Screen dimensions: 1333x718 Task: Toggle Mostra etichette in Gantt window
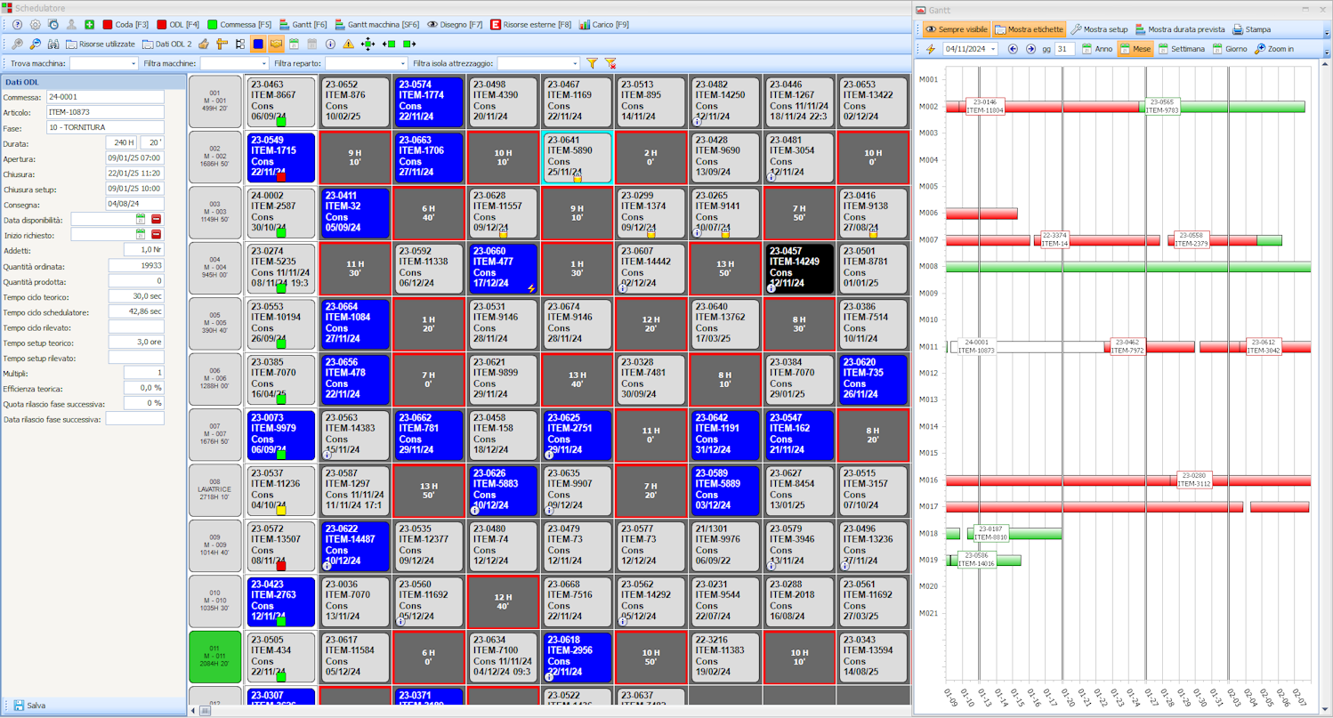(x=1029, y=29)
